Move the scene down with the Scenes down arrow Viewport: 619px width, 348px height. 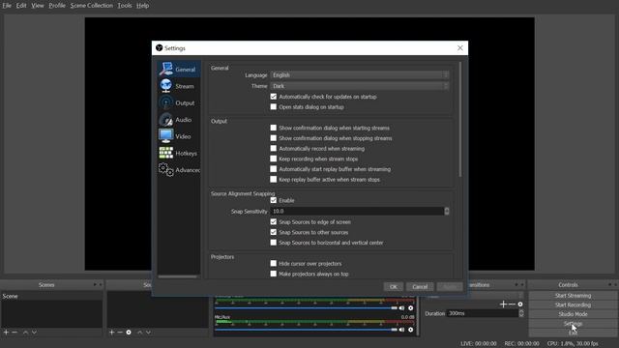point(35,333)
